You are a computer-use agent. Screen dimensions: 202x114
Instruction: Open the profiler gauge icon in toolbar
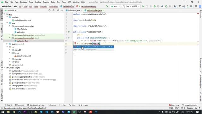pyautogui.click(x=162, y=6)
